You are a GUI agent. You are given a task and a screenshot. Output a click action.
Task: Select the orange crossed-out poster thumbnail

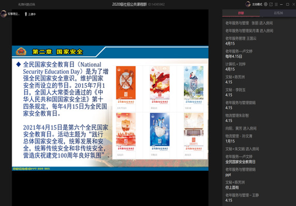(126, 83)
